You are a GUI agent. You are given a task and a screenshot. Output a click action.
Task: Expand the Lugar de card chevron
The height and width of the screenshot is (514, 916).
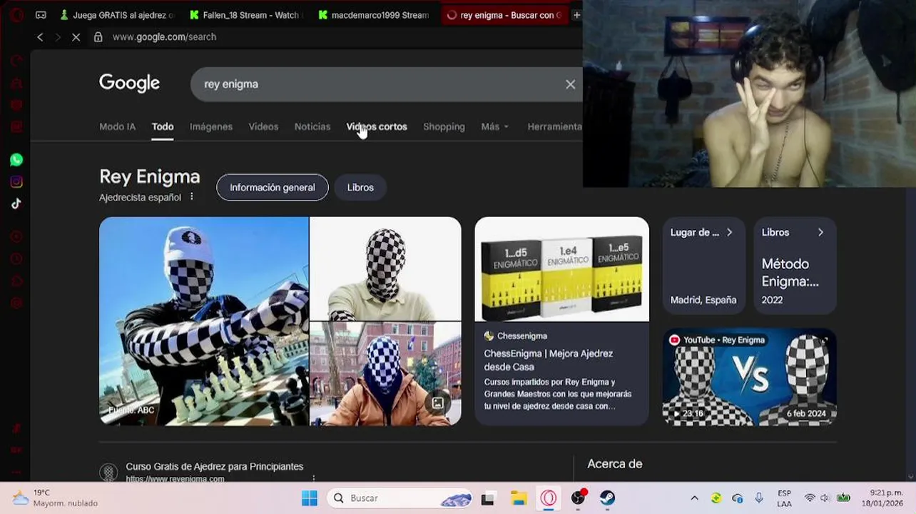[729, 232]
